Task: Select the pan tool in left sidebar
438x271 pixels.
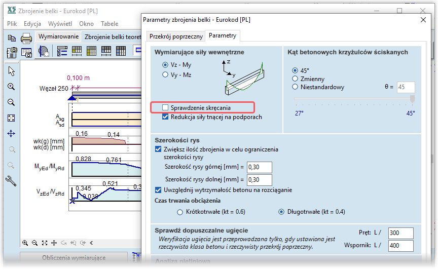Action: [x=11, y=134]
